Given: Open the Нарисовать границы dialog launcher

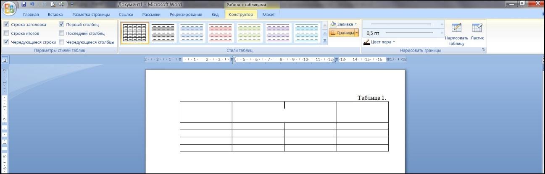Looking at the screenshot, I should tap(483, 50).
